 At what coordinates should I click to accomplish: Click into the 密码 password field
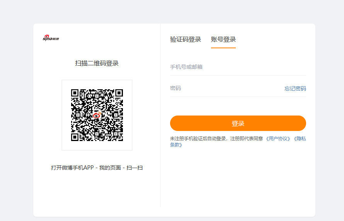point(224,88)
